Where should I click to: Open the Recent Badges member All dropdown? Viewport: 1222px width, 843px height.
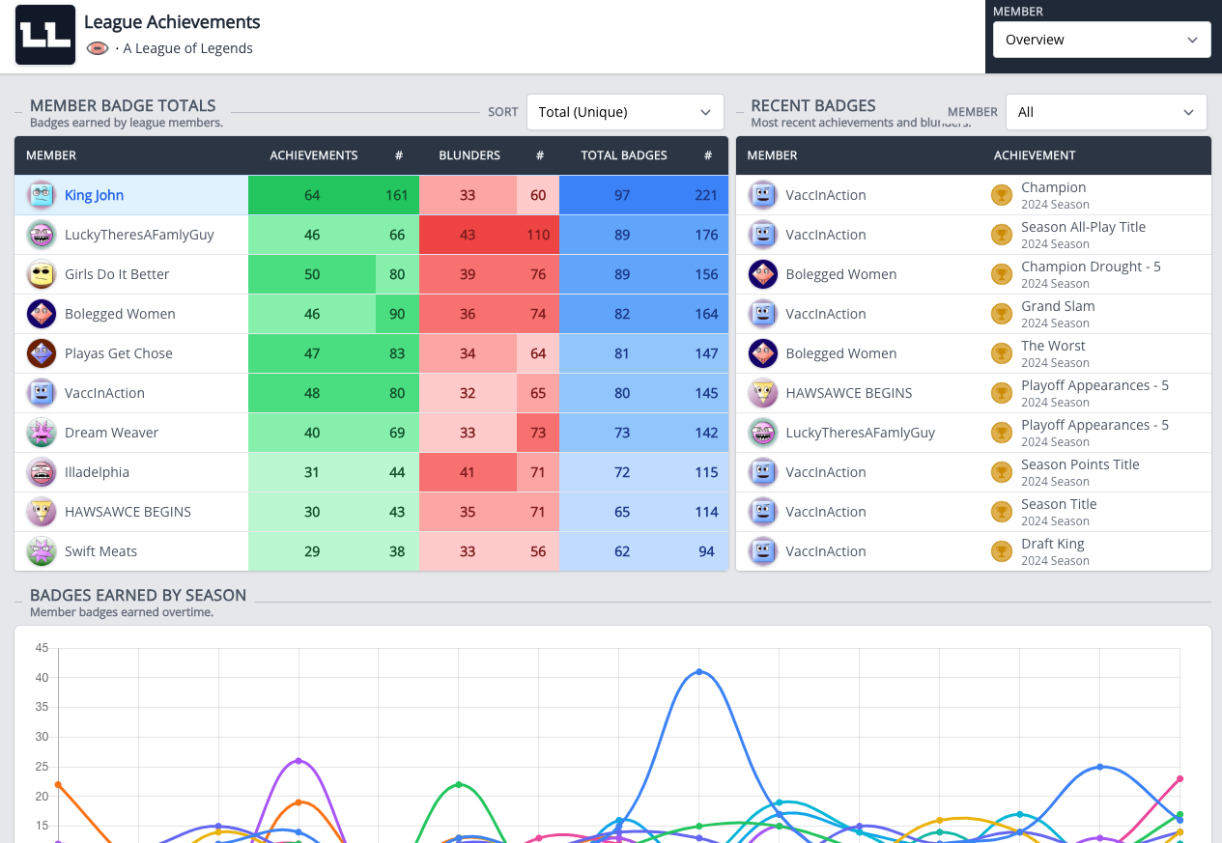tap(1106, 112)
